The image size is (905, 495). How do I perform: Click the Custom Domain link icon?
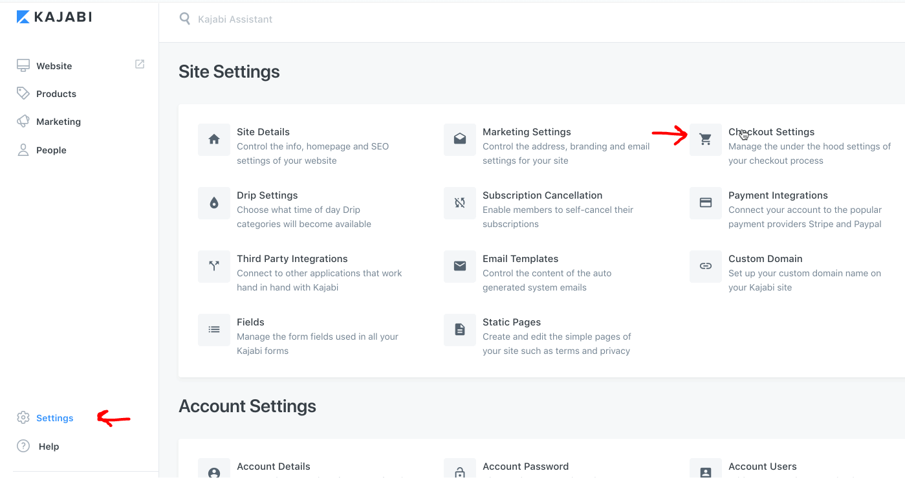706,266
